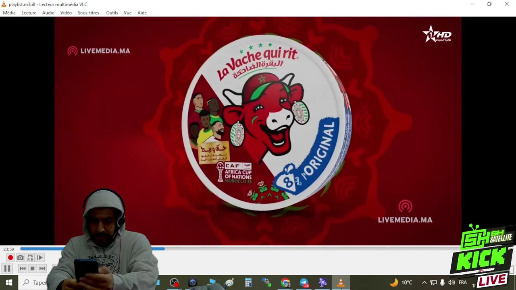
Task: Pause playback with the pause button
Action: (7, 269)
